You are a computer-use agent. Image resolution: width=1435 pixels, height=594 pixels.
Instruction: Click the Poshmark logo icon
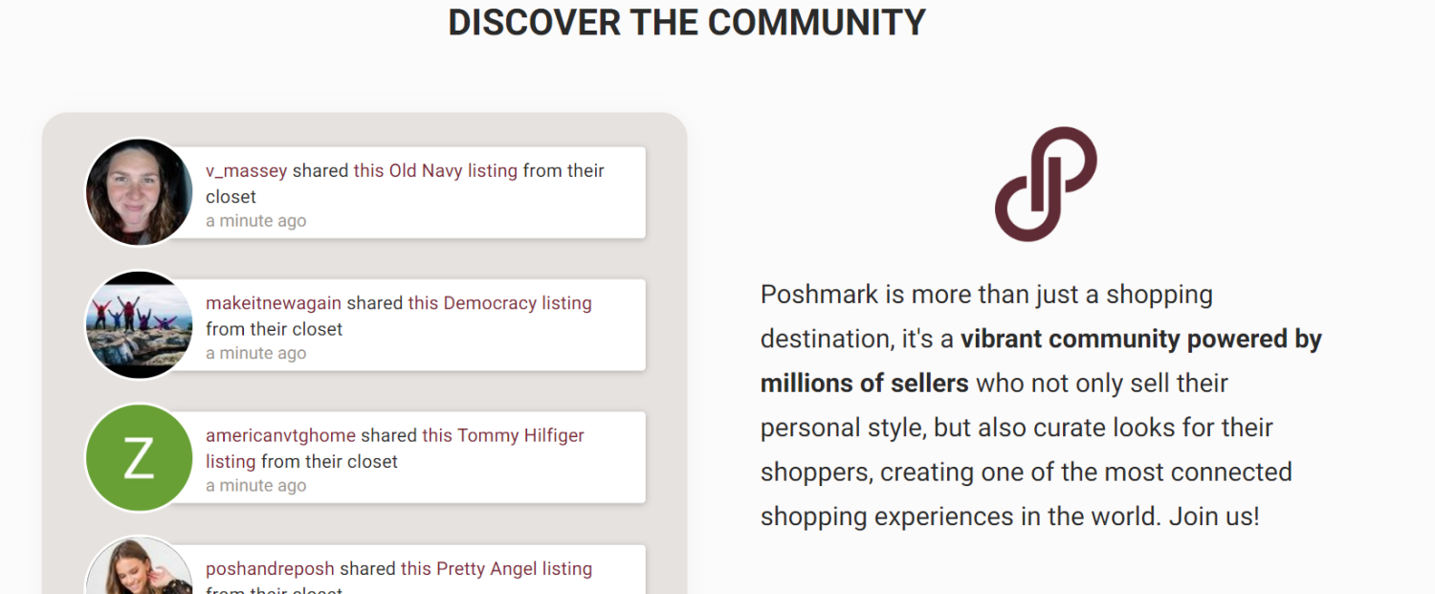coord(1046,184)
